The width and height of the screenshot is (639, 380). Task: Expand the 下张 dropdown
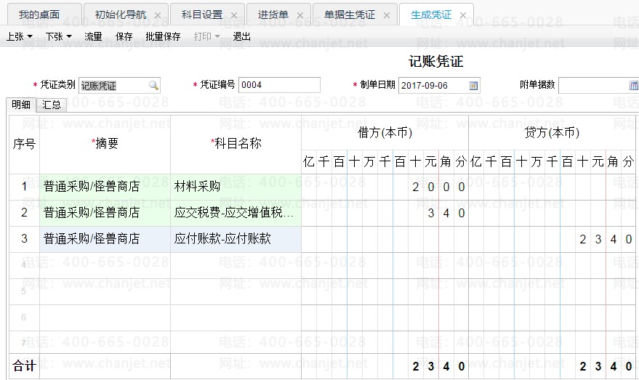coord(58,36)
